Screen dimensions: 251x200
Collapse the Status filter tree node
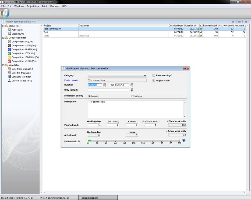tap(3, 26)
